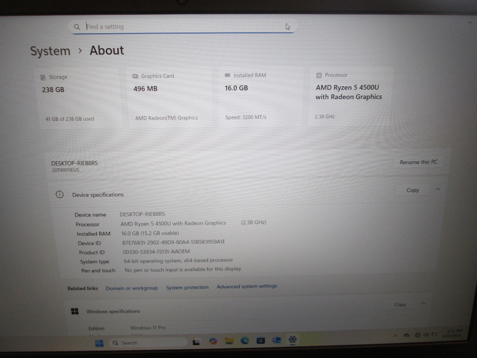Click the taskbar Search box

[x=148, y=343]
